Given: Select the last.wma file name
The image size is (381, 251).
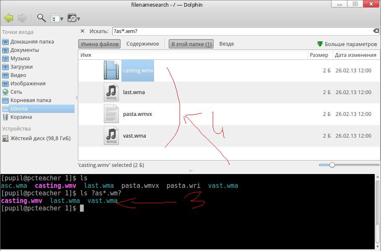Looking at the screenshot, I should pos(134,92).
